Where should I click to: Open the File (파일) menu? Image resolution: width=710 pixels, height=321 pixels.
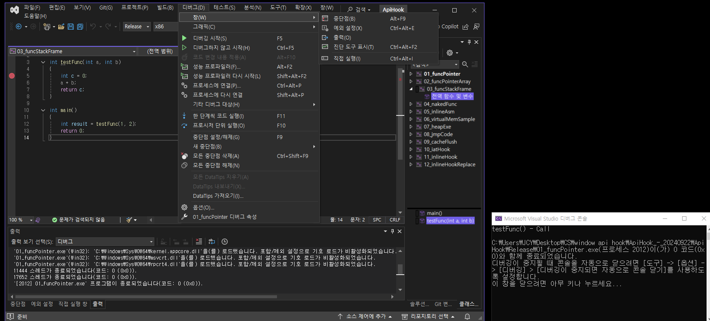coord(32,8)
